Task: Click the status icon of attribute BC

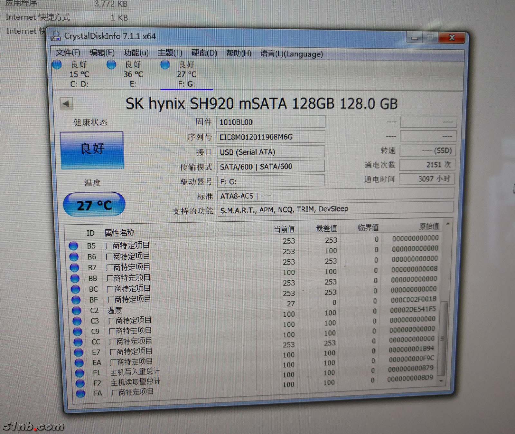Action: pyautogui.click(x=75, y=289)
